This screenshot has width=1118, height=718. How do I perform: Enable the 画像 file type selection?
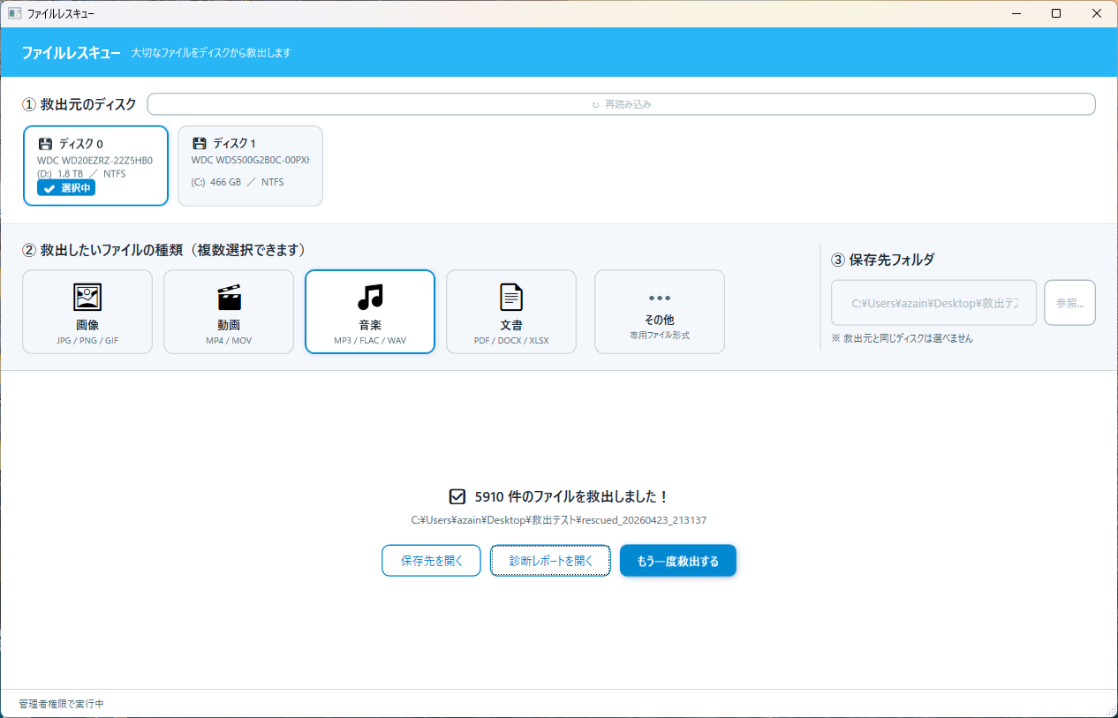[x=87, y=311]
